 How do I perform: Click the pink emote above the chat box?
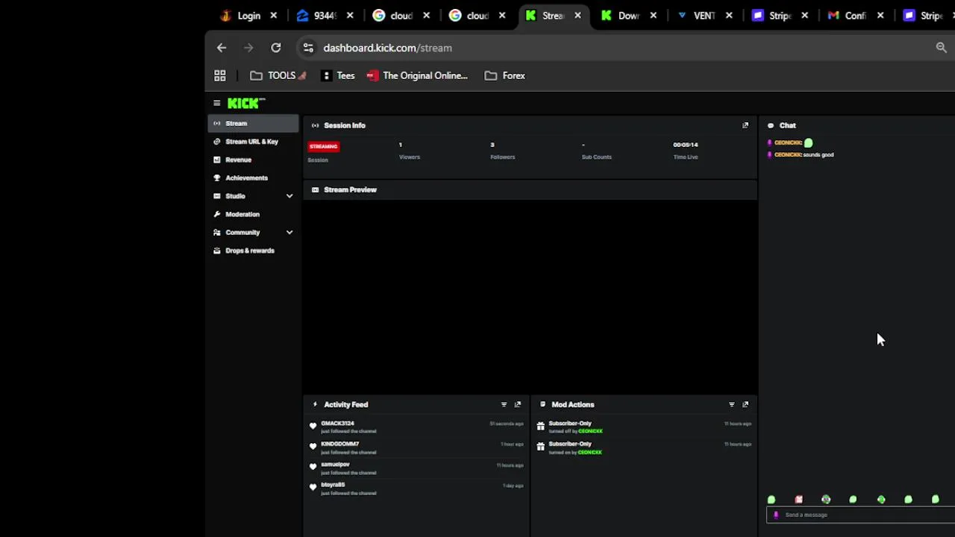[x=798, y=499]
